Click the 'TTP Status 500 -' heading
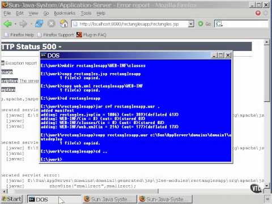 pos(31,46)
